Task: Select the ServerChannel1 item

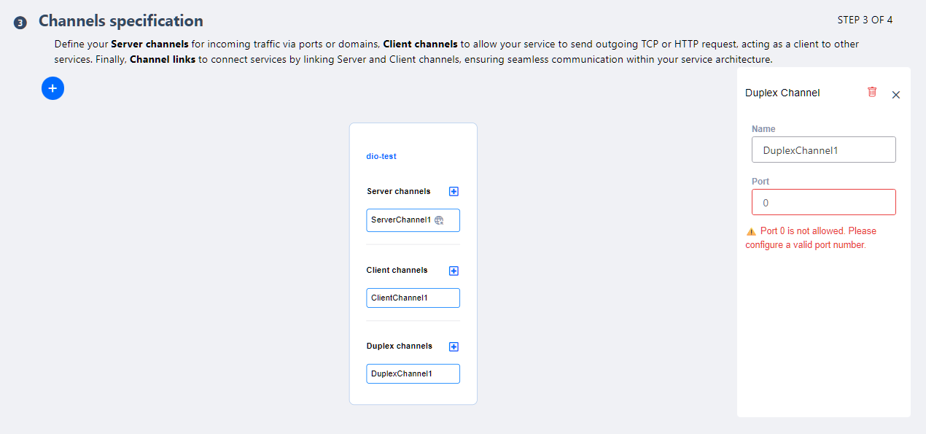Action: click(401, 220)
